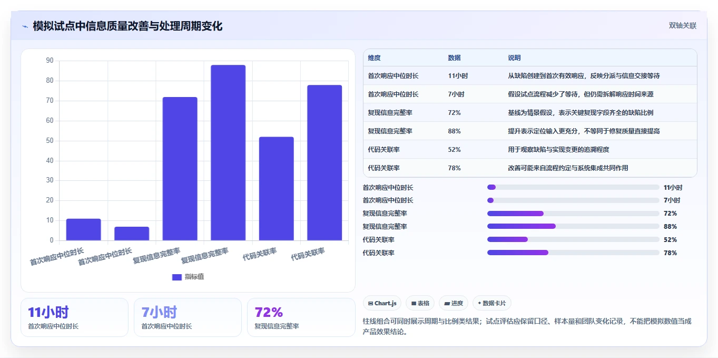Select the 数据卡片 chip
The width and height of the screenshot is (718, 358).
coord(492,303)
